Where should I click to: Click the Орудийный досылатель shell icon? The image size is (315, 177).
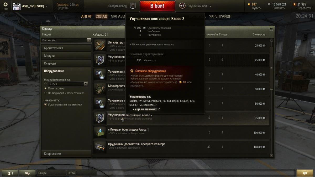(x=100, y=147)
